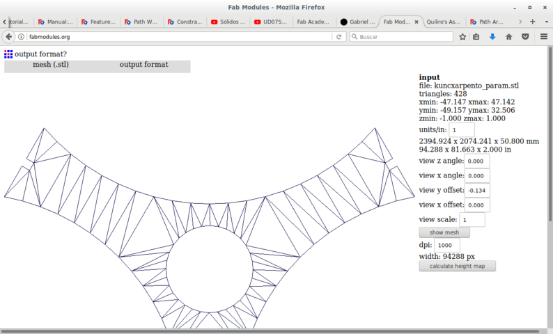Switch to the Constra... tab

(x=185, y=22)
